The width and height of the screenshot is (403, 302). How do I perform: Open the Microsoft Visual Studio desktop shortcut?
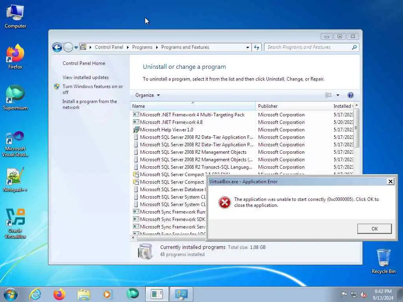[15, 144]
